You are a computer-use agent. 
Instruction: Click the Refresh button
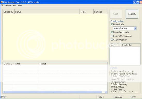point(132,14)
